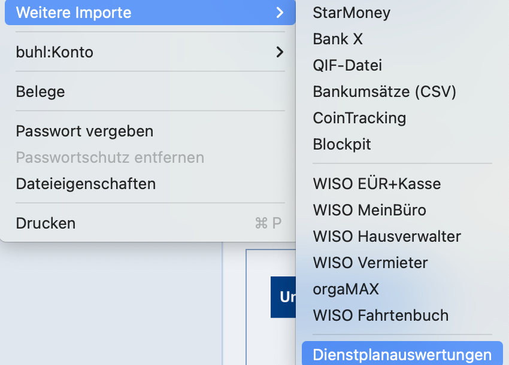Open the Belege menu entry
Image resolution: width=509 pixels, height=365 pixels.
coord(40,92)
